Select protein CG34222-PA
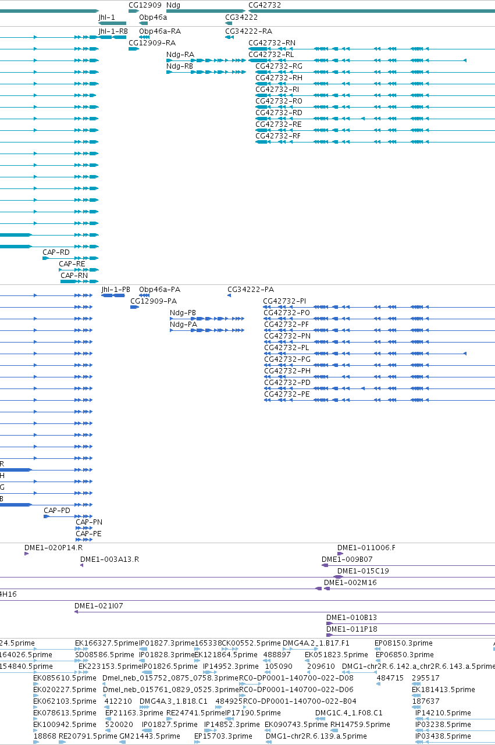The height and width of the screenshot is (745, 495). click(x=251, y=290)
